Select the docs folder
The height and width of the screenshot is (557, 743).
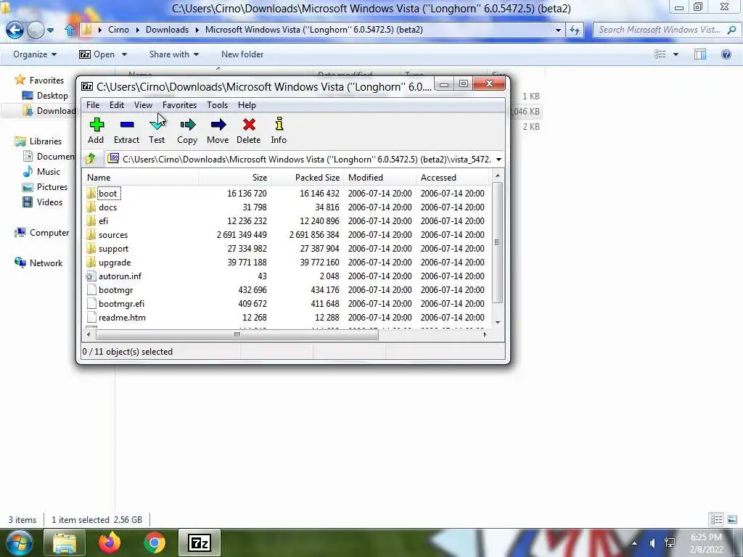(107, 207)
